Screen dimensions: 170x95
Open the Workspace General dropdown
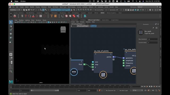(x=148, y=7)
